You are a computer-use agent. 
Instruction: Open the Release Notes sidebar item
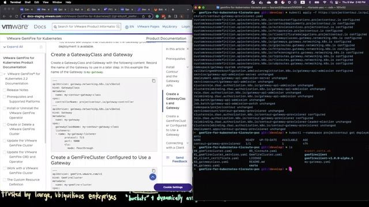(x=17, y=90)
